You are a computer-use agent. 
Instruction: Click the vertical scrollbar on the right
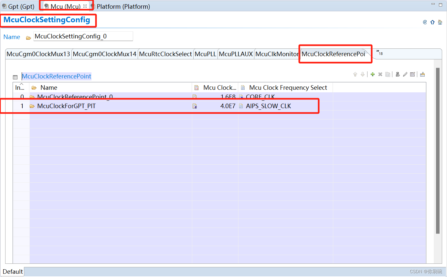pyautogui.click(x=438, y=150)
